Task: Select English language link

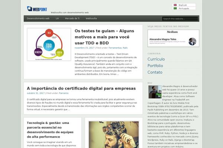Action: click(x=183, y=5)
